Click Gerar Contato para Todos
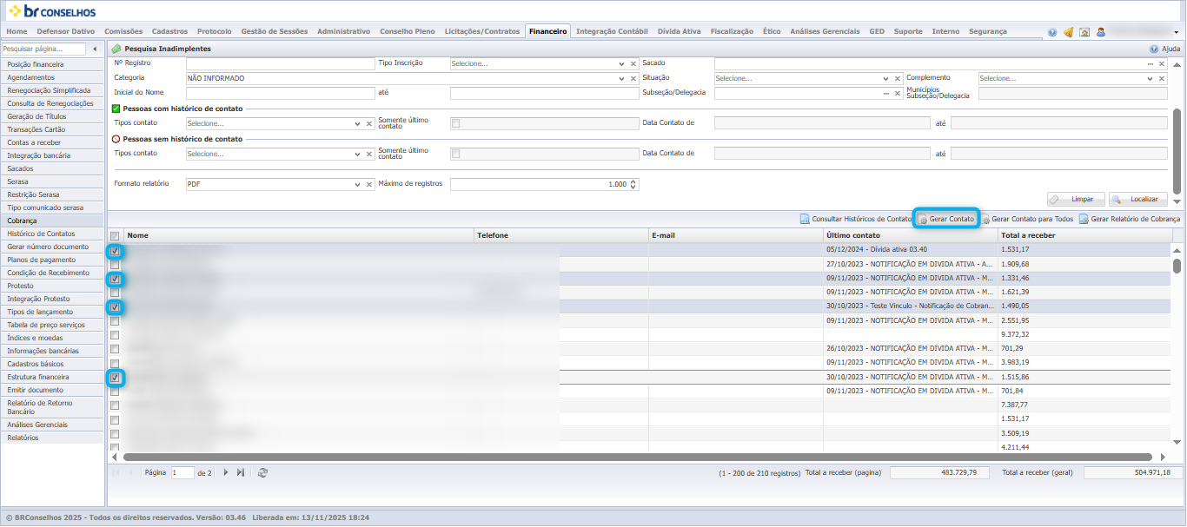Viewport: 1187px width, 527px height. click(x=1026, y=219)
